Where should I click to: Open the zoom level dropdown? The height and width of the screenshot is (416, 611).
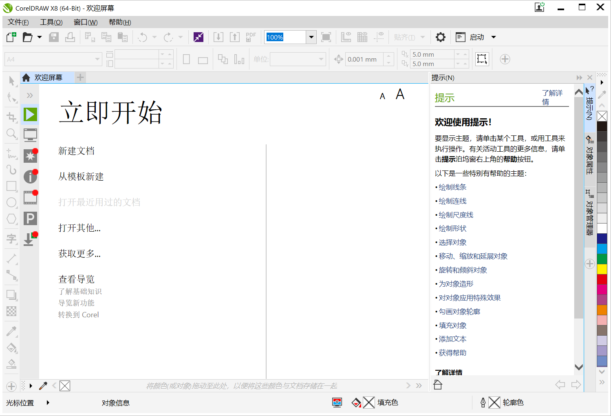[x=311, y=37]
